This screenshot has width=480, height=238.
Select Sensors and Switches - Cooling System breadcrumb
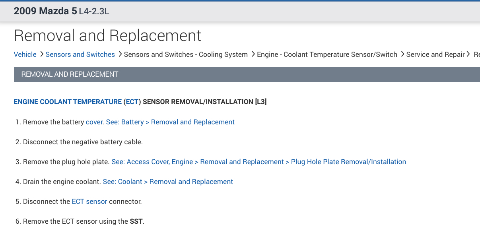tap(186, 54)
